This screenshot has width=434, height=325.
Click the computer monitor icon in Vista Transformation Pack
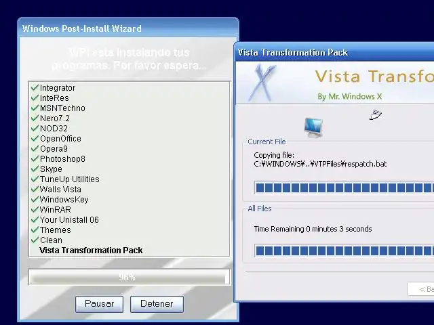click(x=313, y=127)
